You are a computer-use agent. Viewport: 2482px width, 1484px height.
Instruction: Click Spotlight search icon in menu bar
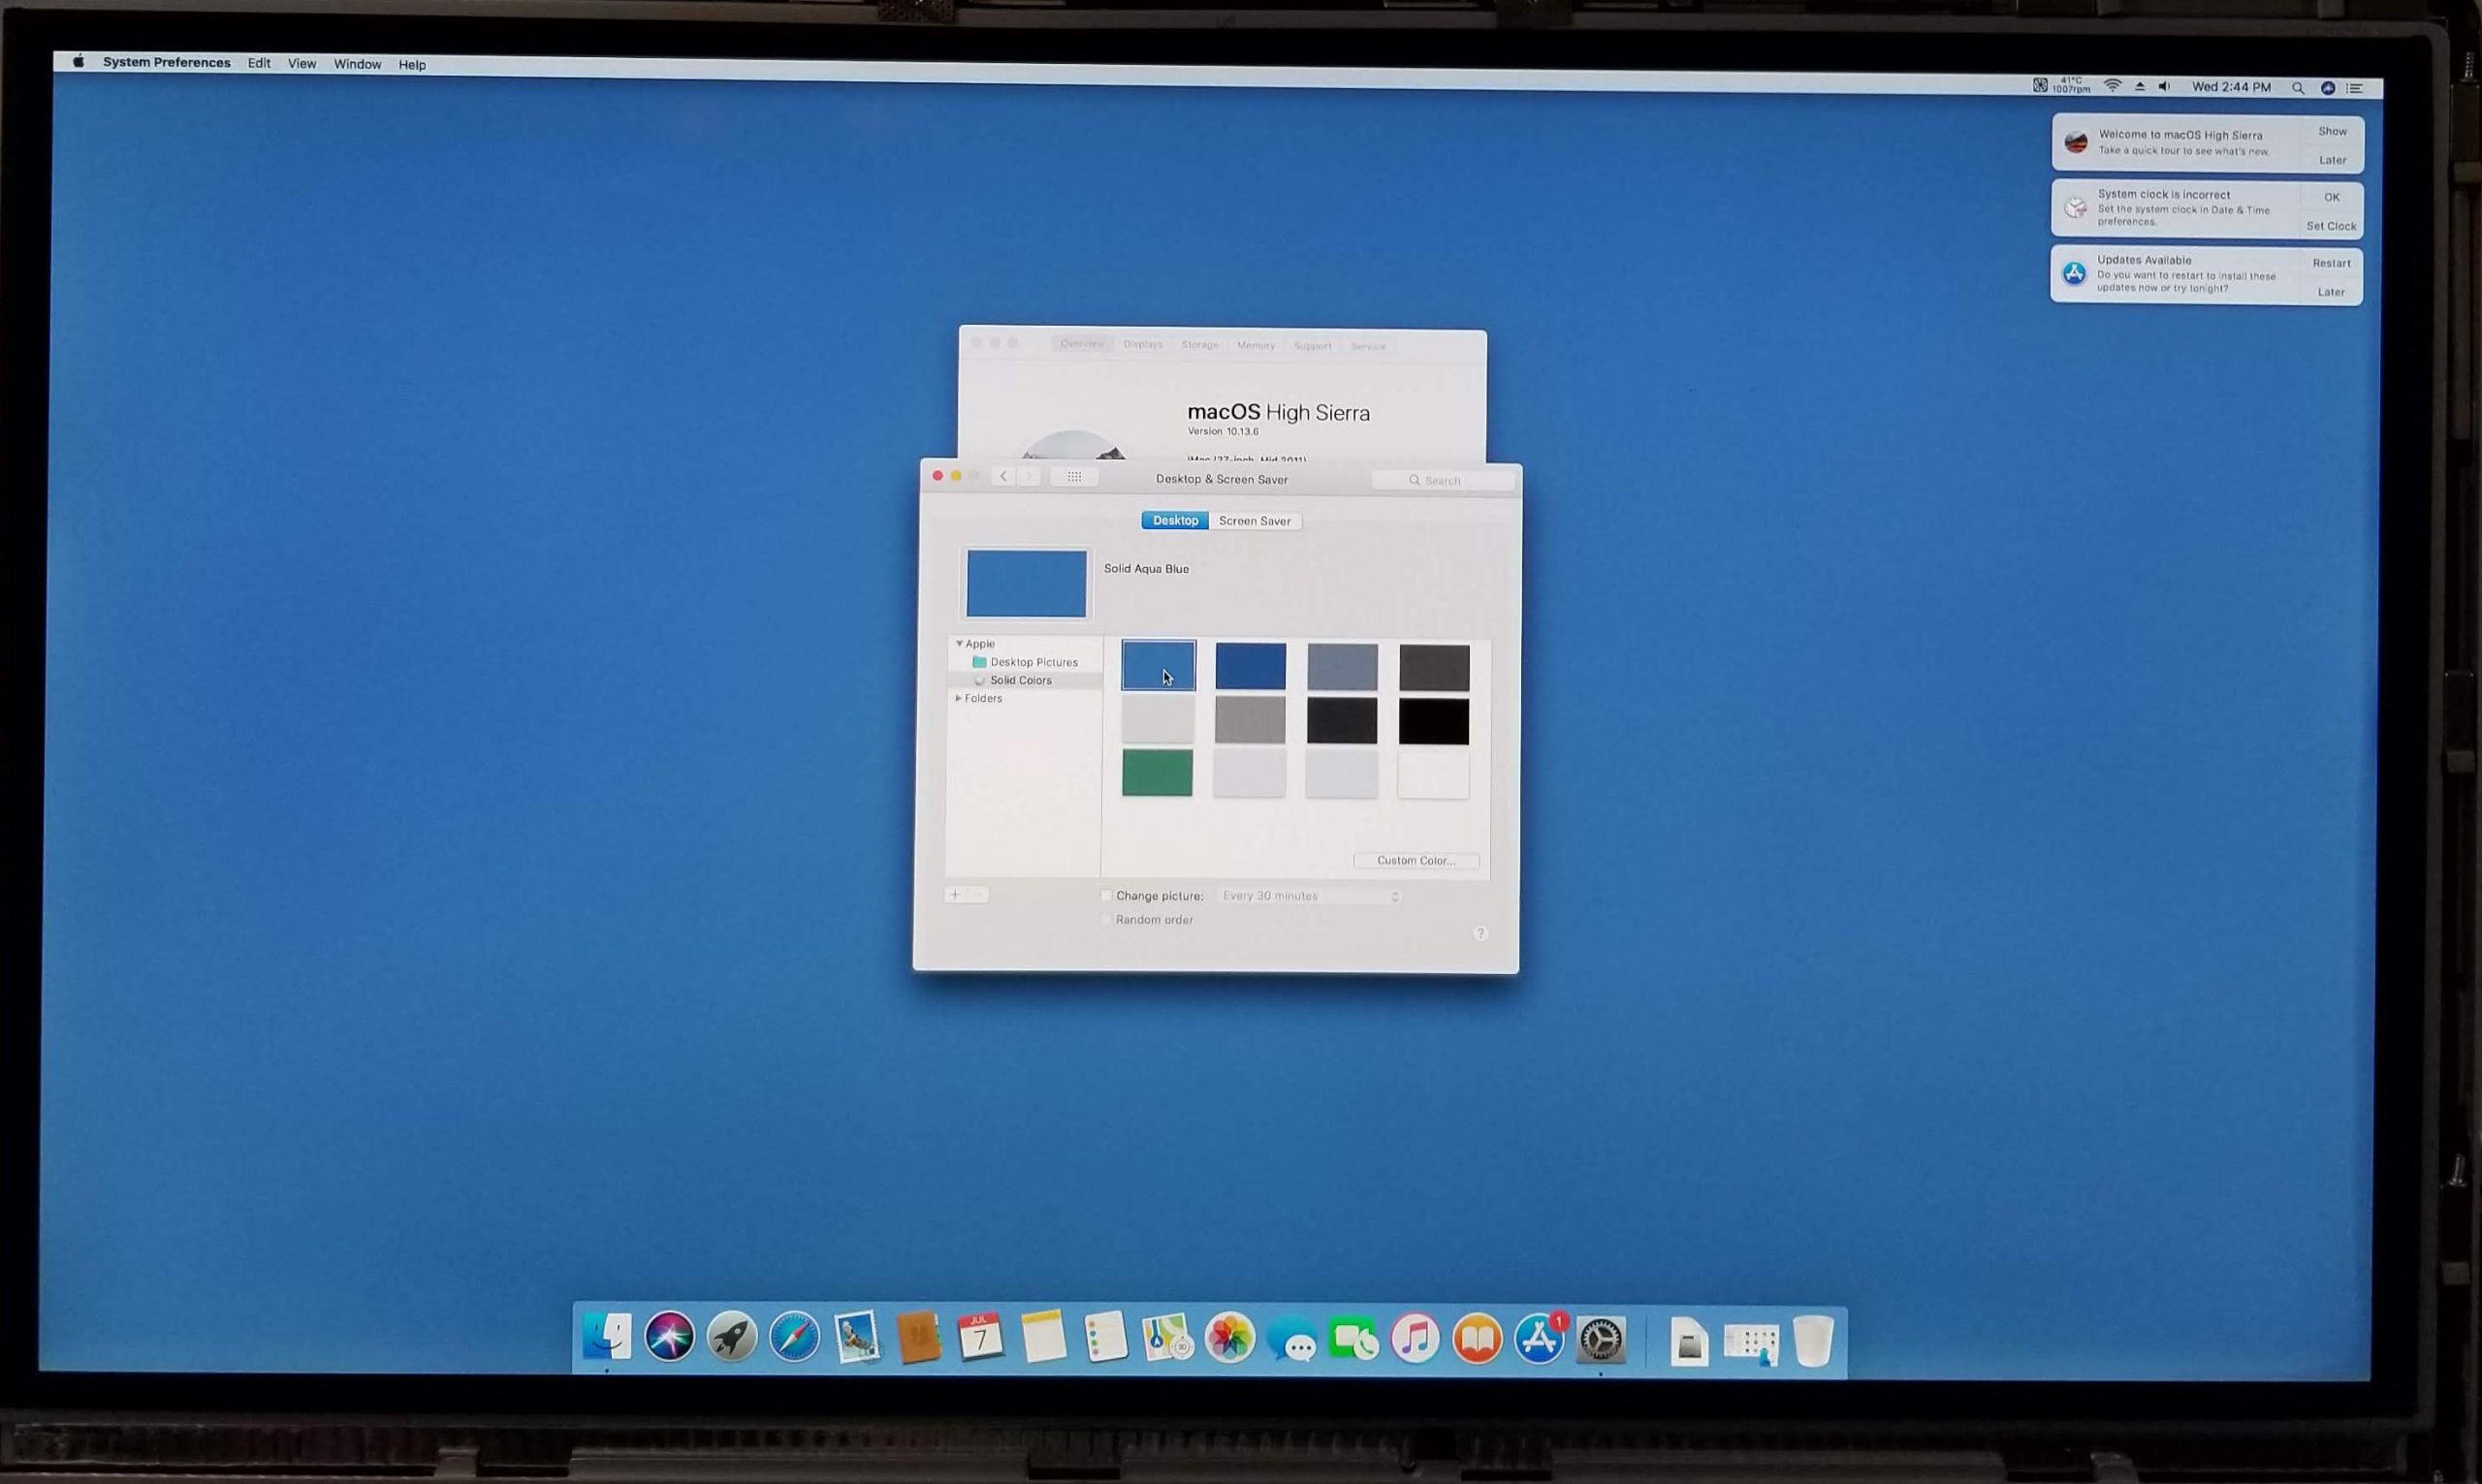(x=2298, y=88)
